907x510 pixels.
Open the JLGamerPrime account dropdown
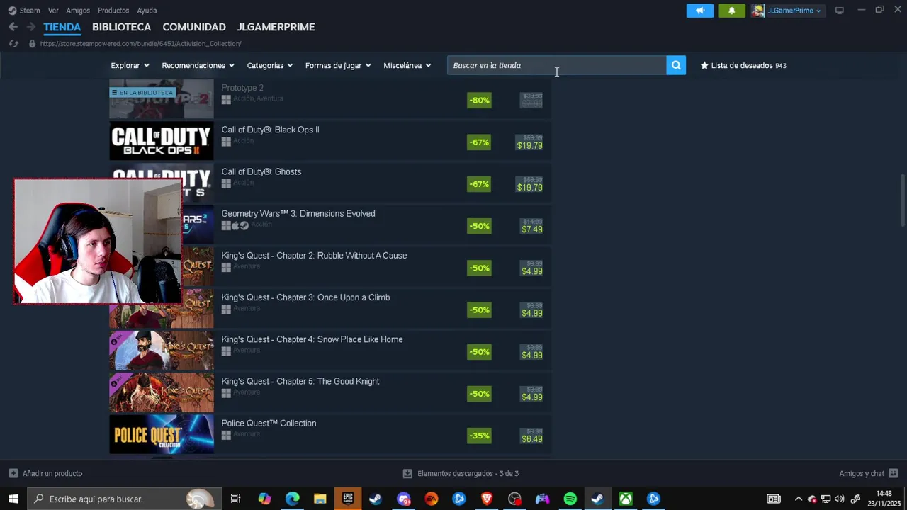pyautogui.click(x=794, y=11)
